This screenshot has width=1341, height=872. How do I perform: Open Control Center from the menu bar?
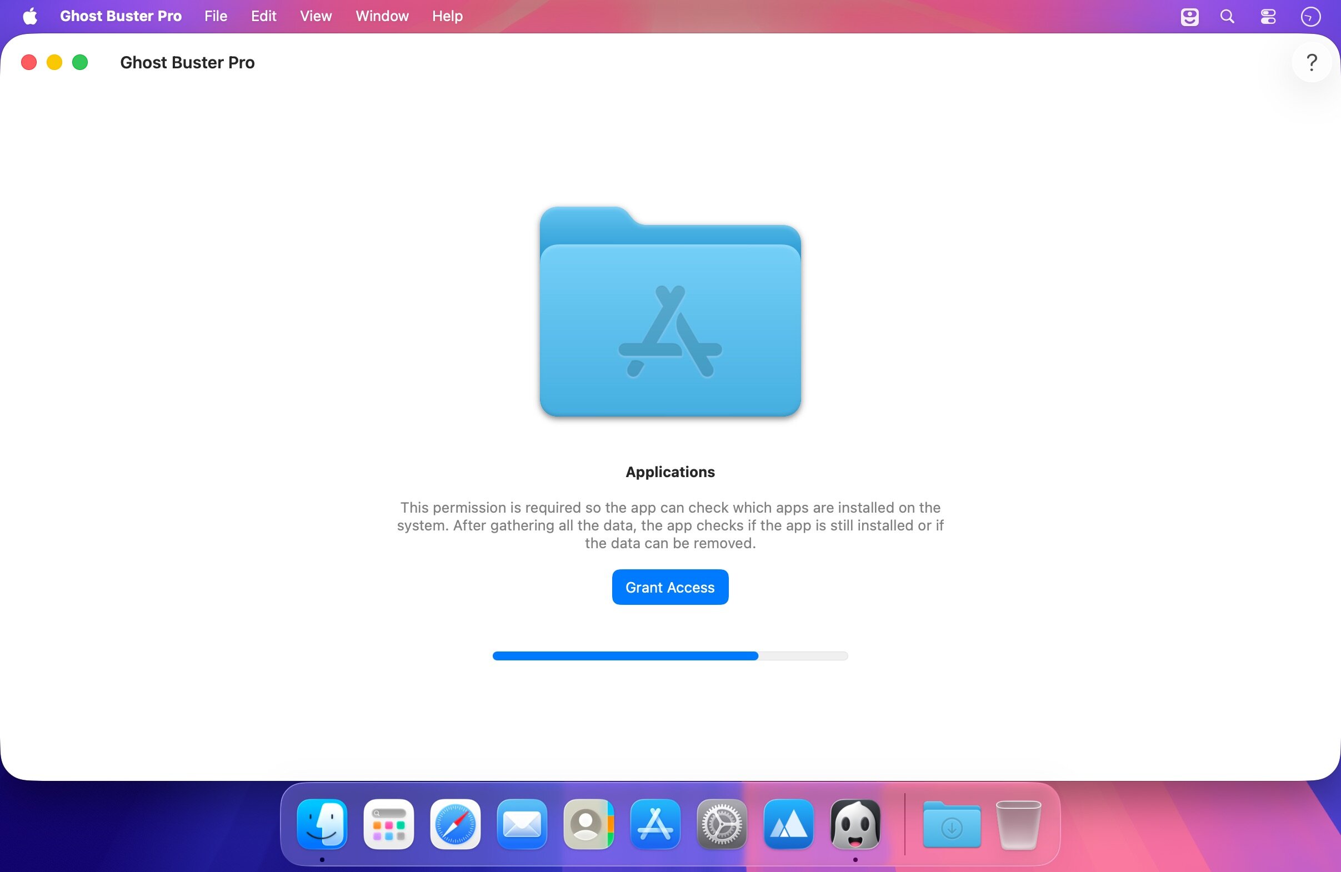pos(1268,16)
